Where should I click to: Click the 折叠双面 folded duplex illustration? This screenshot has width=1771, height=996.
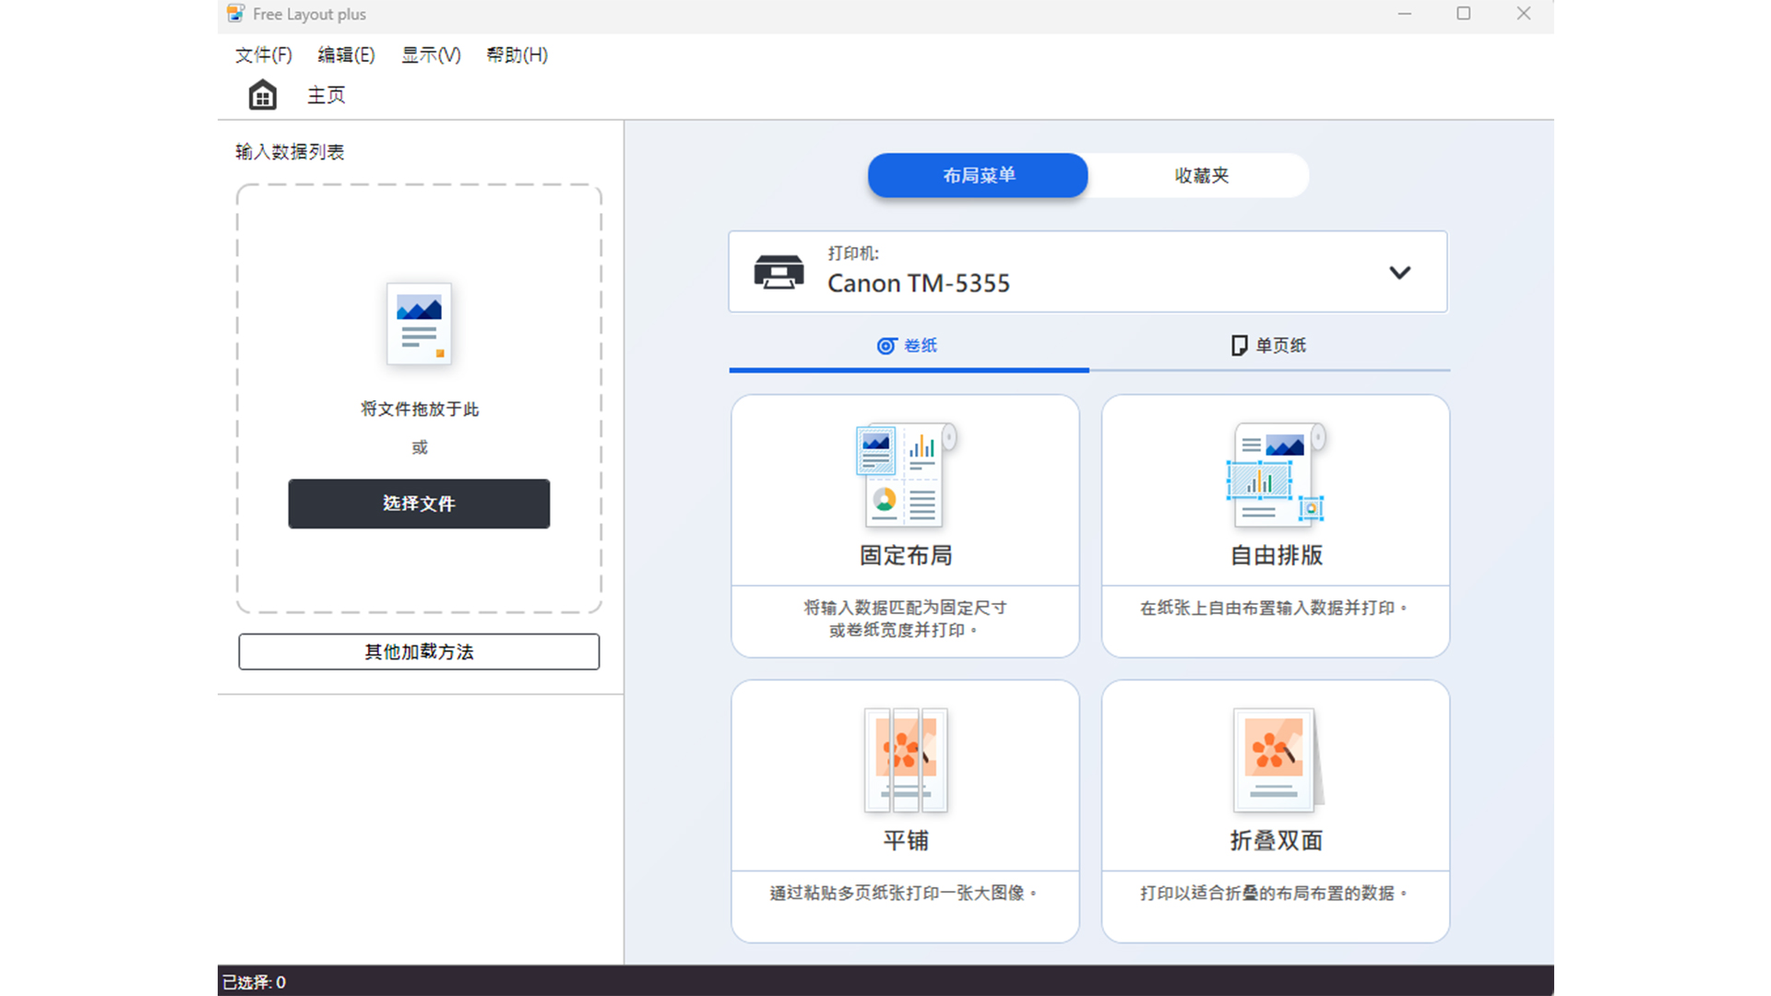(1278, 760)
